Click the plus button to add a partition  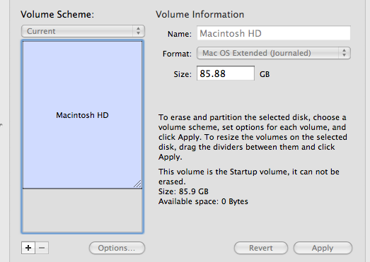coord(28,248)
